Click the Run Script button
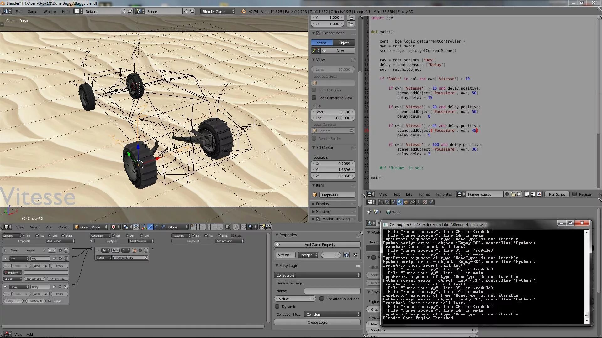Viewport: 602px width, 338px height. click(x=557, y=194)
